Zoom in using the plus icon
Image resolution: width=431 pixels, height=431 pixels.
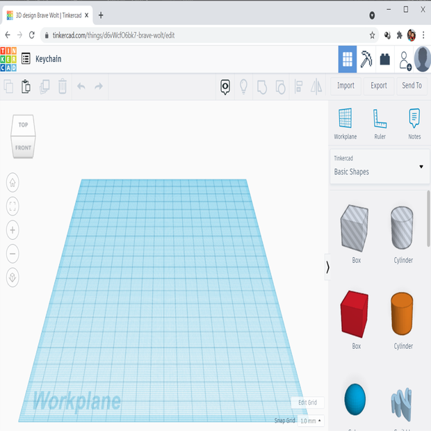pos(13,230)
